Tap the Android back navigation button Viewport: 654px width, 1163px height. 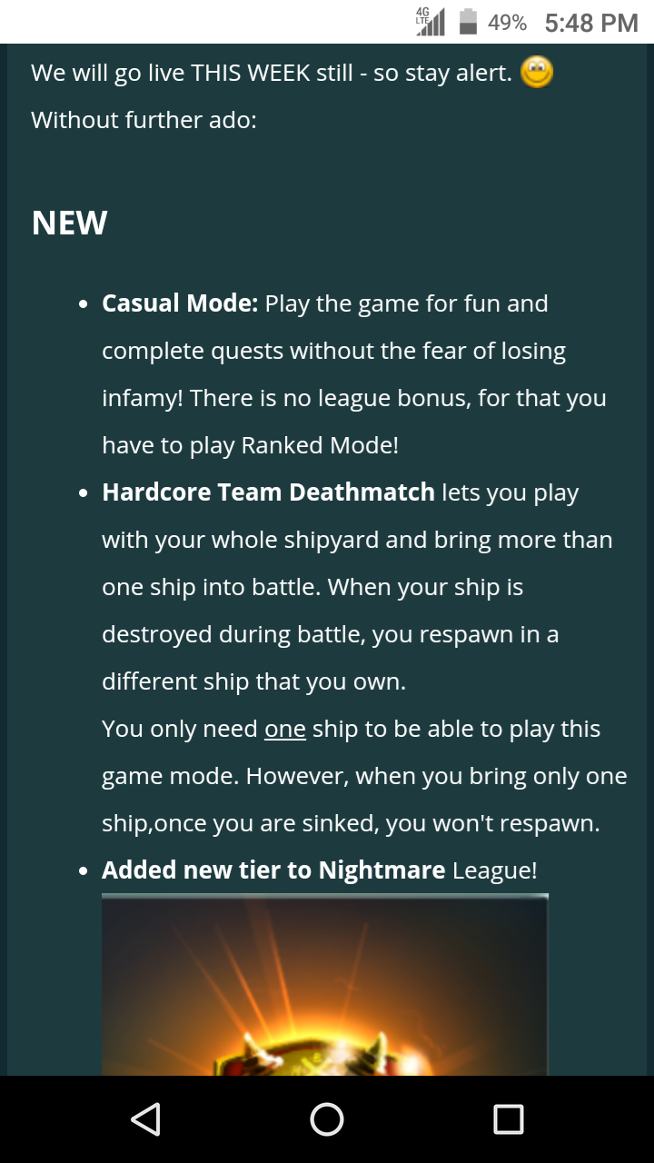click(x=146, y=1119)
